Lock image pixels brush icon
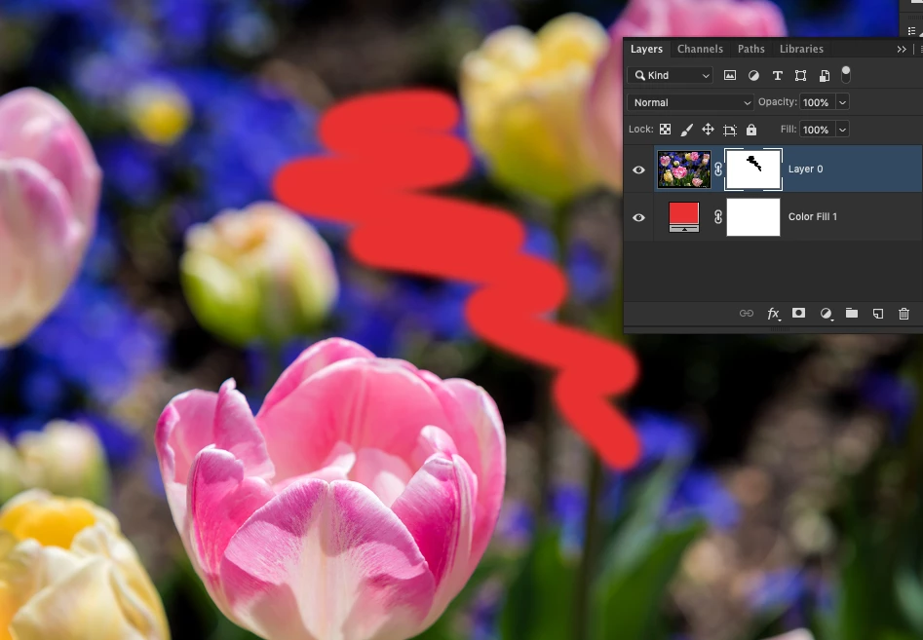Image resolution: width=923 pixels, height=640 pixels. pos(686,130)
